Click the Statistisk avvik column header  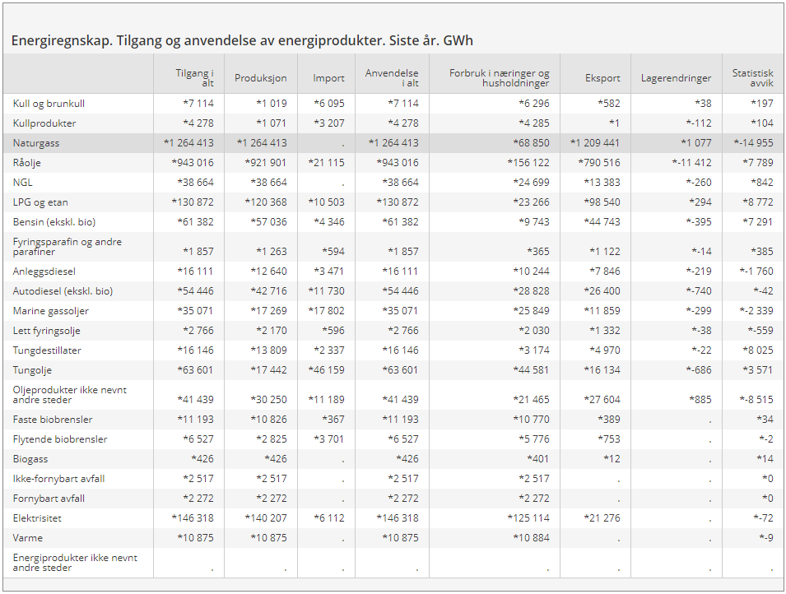click(752, 78)
